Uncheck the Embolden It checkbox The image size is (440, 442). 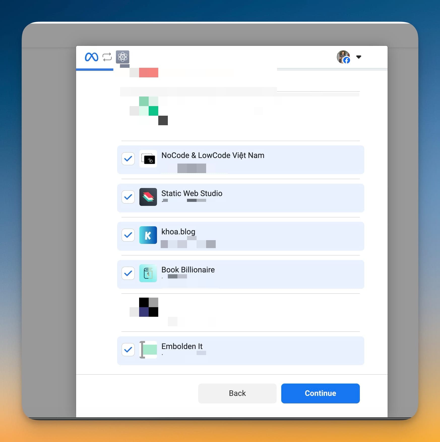pos(128,350)
